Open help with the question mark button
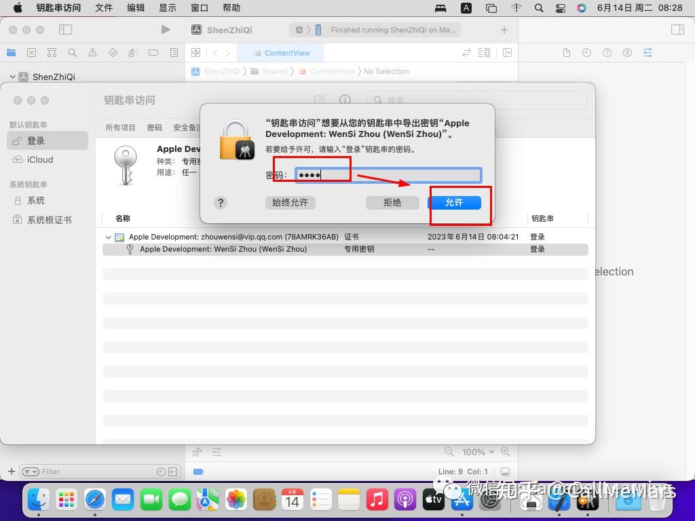Screen dimensions: 695x521 [x=221, y=203]
